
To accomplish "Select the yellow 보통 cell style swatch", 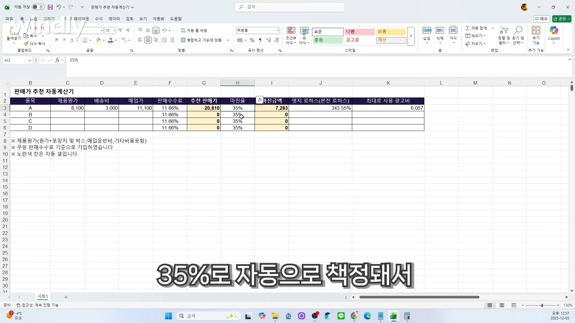I will [x=391, y=32].
